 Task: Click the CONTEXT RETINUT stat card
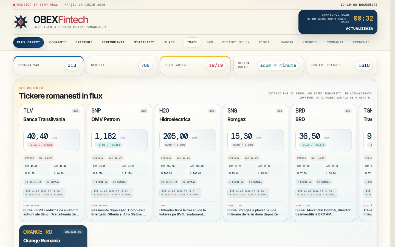(x=342, y=65)
